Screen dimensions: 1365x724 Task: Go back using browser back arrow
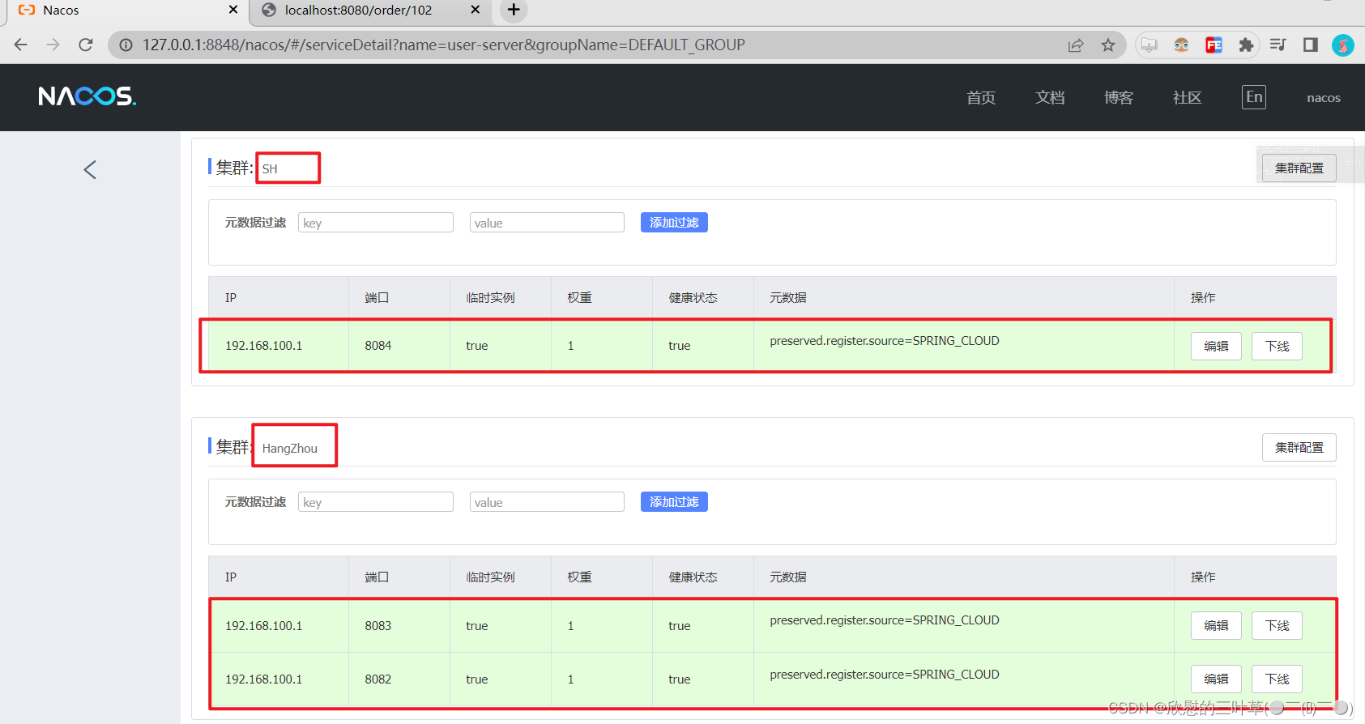click(x=21, y=45)
